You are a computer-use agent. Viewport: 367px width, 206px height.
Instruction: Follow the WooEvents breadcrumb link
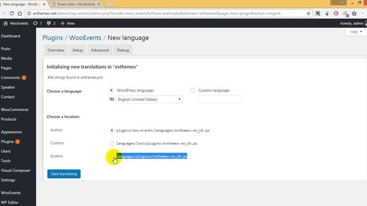(x=85, y=38)
